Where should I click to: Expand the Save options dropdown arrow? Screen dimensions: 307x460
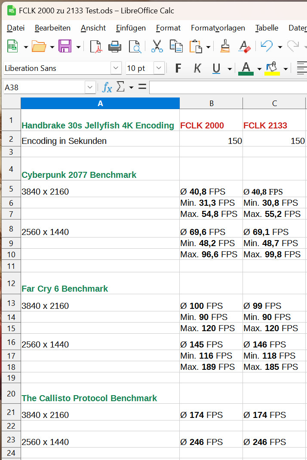(78, 47)
